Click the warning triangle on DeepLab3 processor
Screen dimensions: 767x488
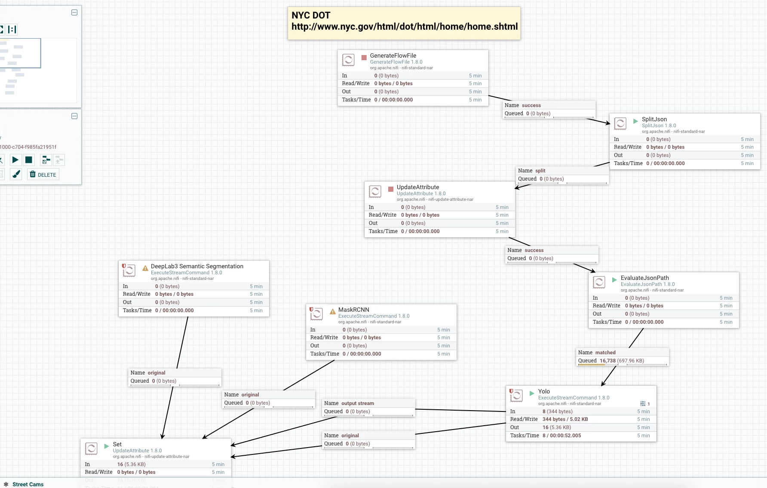[x=145, y=268]
